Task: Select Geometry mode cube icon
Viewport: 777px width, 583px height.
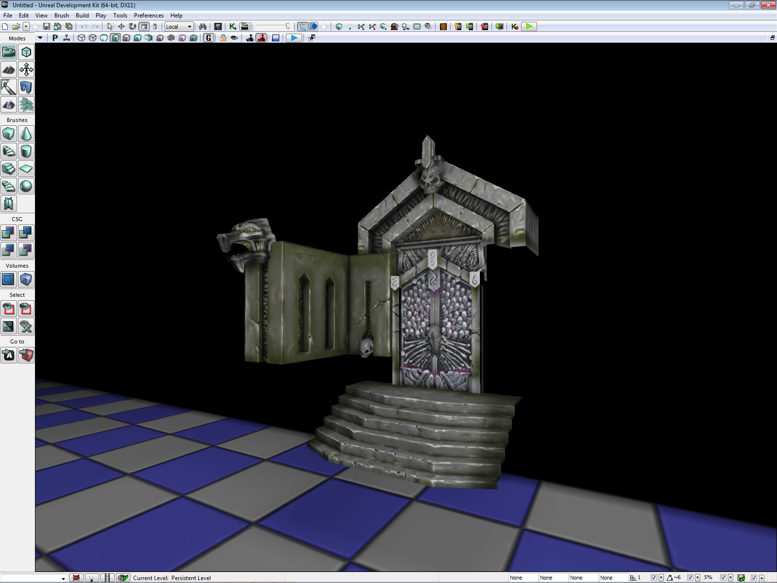Action: 26,52
